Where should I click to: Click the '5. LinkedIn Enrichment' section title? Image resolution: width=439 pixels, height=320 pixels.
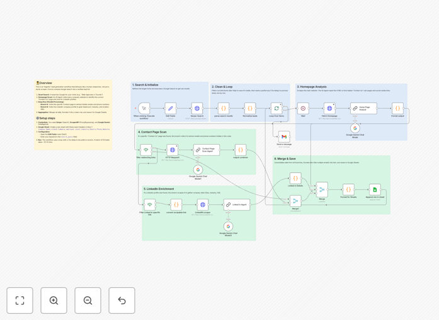[159, 189]
